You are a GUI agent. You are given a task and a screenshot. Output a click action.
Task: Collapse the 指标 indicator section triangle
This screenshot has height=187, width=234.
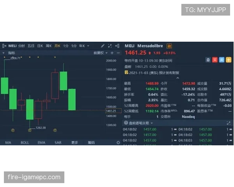(4, 53)
